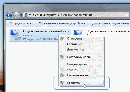Click shield icon beside Переименовать
The width and height of the screenshot is (130, 92).
tap(62, 75)
